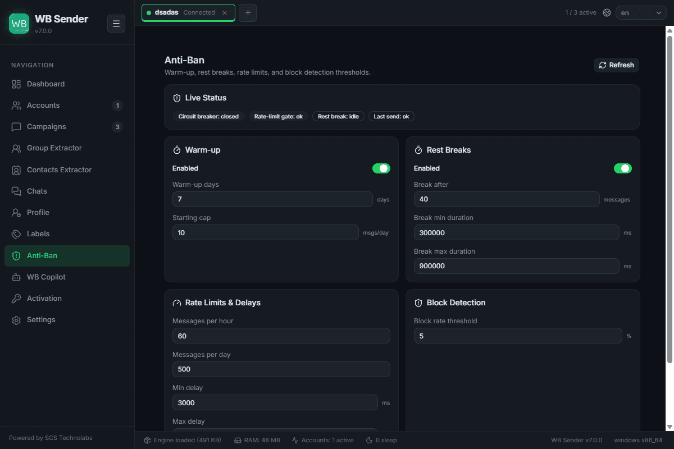674x449 pixels.
Task: Open Campaigns in navigation
Action: (67, 127)
